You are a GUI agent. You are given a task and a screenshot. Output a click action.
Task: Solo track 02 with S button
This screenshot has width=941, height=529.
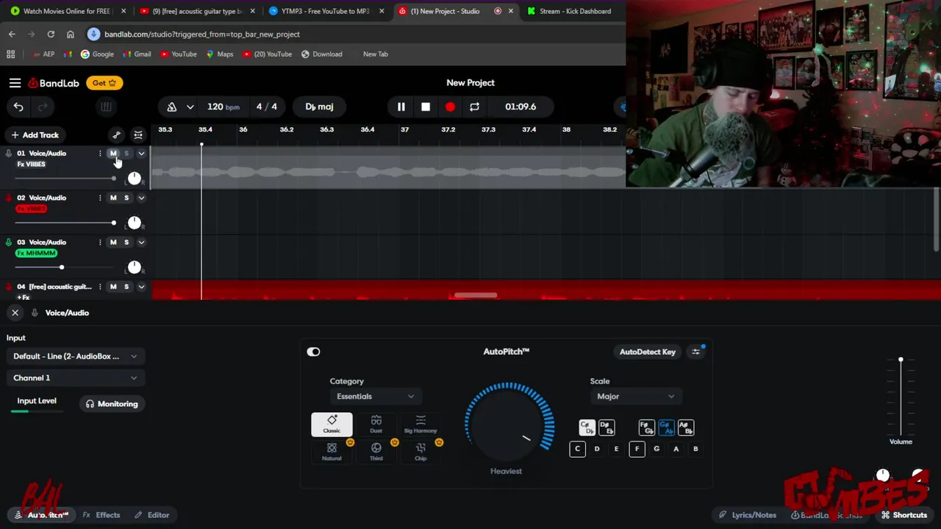click(126, 198)
